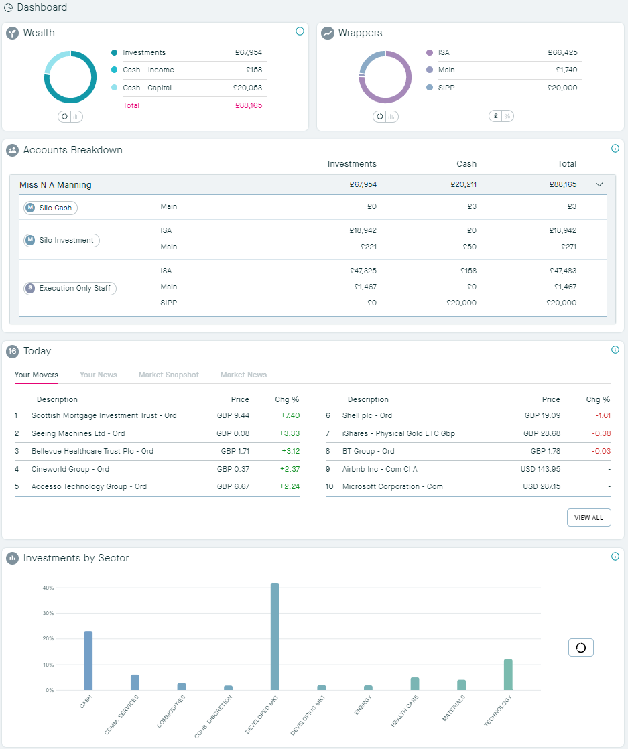Click the refresh button beside the sector chart
Image resolution: width=628 pixels, height=749 pixels.
click(580, 647)
